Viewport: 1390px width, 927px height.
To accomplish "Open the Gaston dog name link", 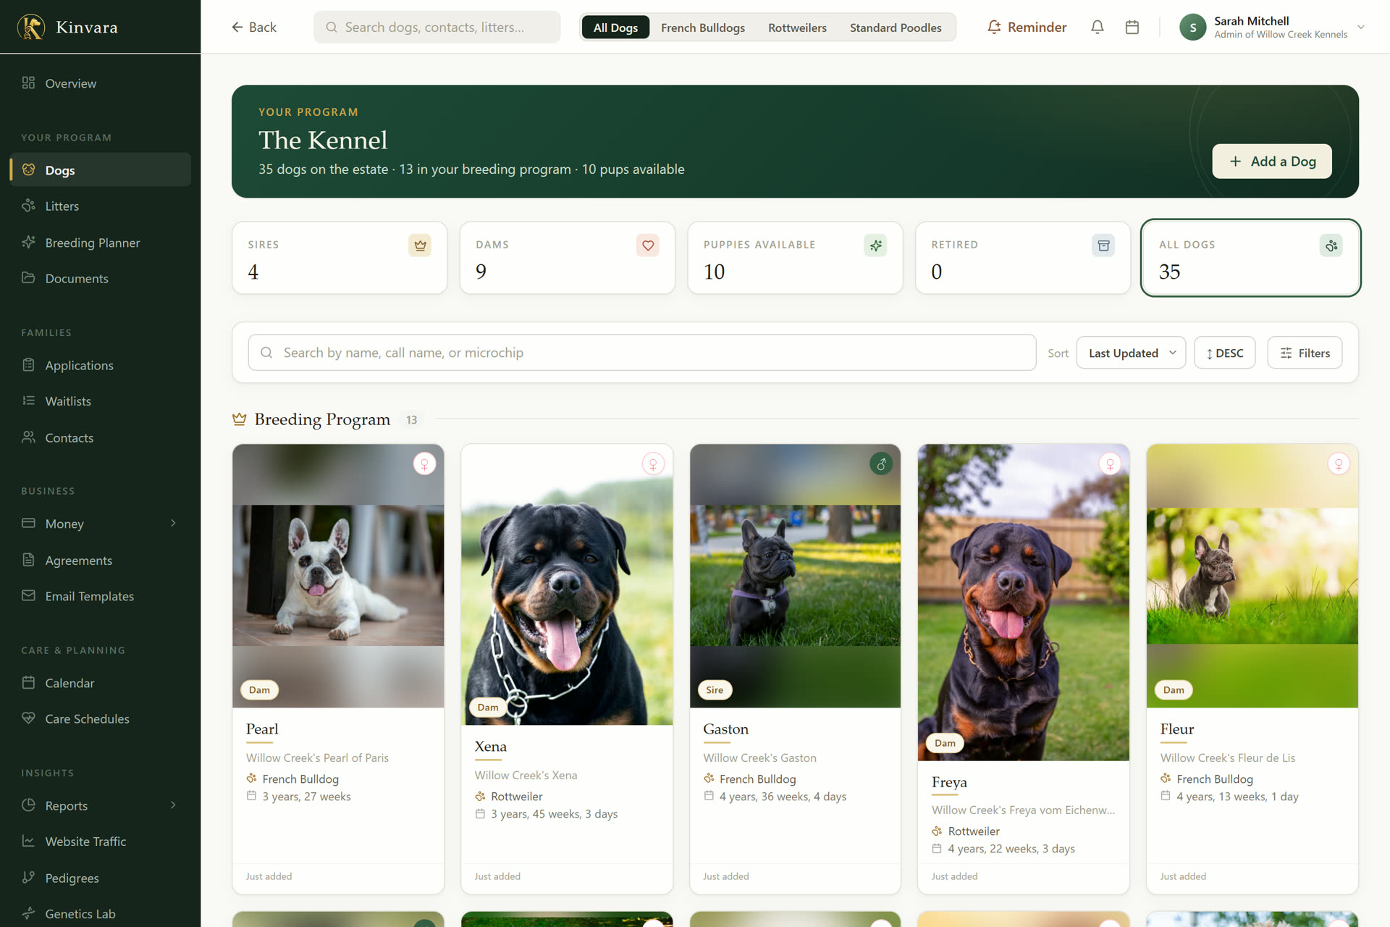I will [x=725, y=729].
